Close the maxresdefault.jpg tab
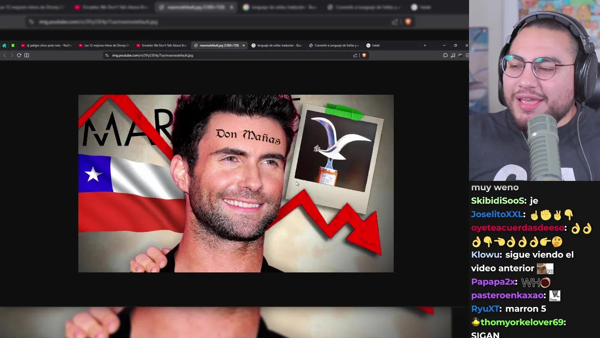Viewport: 600px width, 338px height. click(243, 46)
